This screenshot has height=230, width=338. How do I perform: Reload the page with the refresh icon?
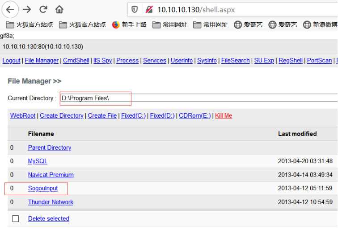coord(43,9)
